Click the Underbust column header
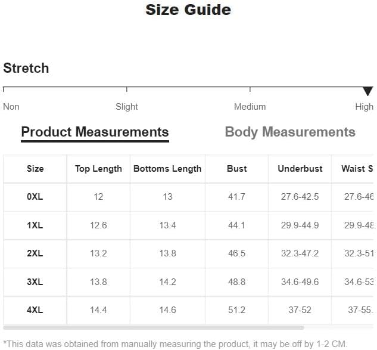Screen dimensions: 377x350 (x=300, y=169)
